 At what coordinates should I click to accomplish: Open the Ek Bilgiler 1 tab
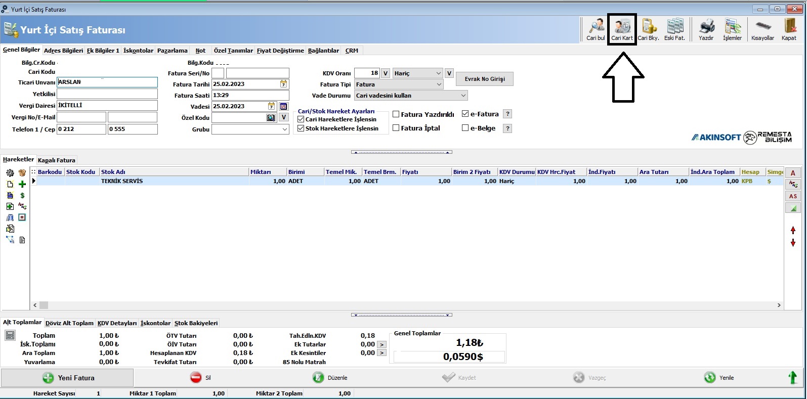point(103,51)
